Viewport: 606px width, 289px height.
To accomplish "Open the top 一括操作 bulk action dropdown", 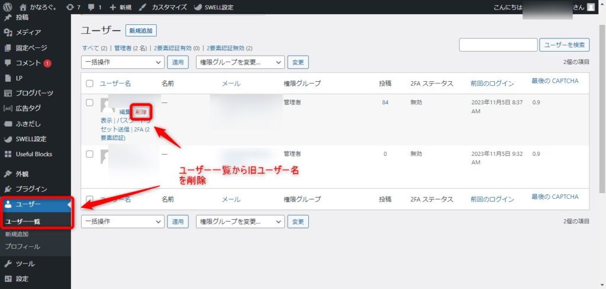I will tap(122, 62).
